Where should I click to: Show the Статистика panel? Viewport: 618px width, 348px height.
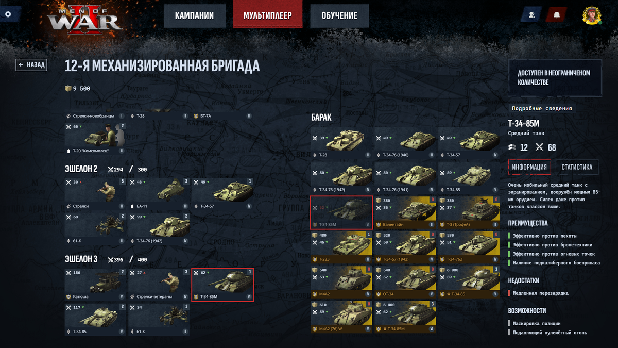(x=577, y=167)
